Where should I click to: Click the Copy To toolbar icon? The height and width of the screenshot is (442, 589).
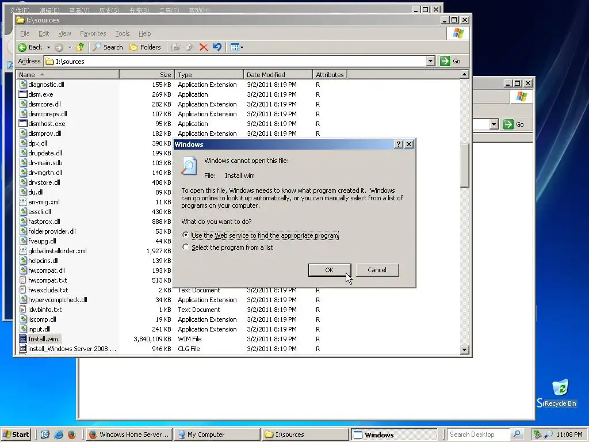(x=189, y=47)
